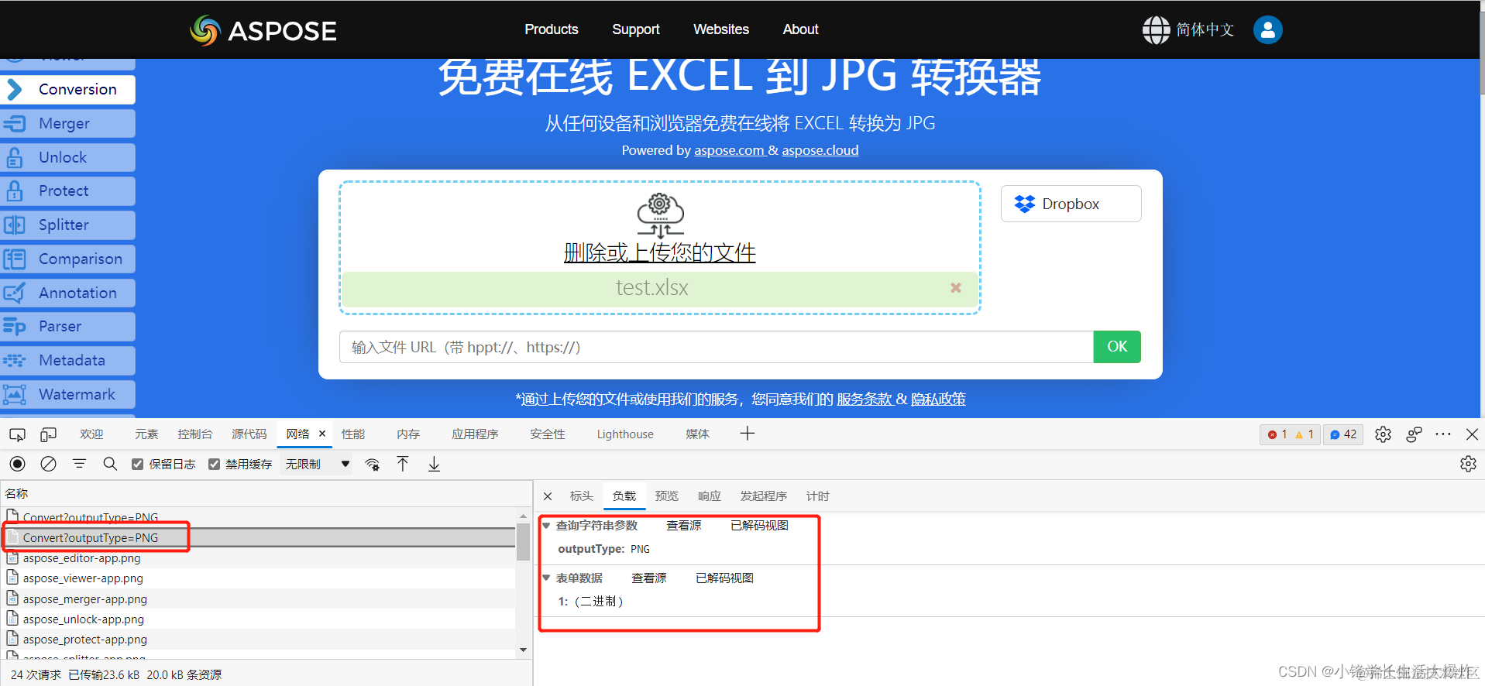Toggle the 保留日志 checkbox
The image size is (1485, 686).
137,464
